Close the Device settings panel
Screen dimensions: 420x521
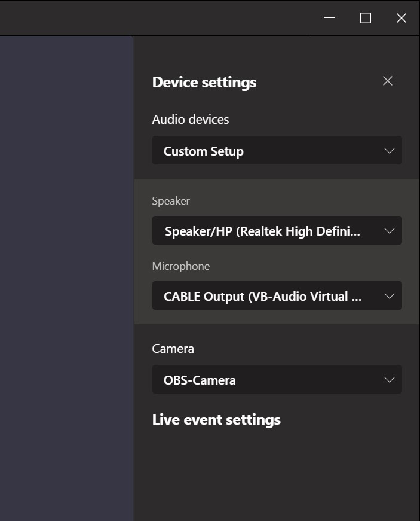pos(388,81)
